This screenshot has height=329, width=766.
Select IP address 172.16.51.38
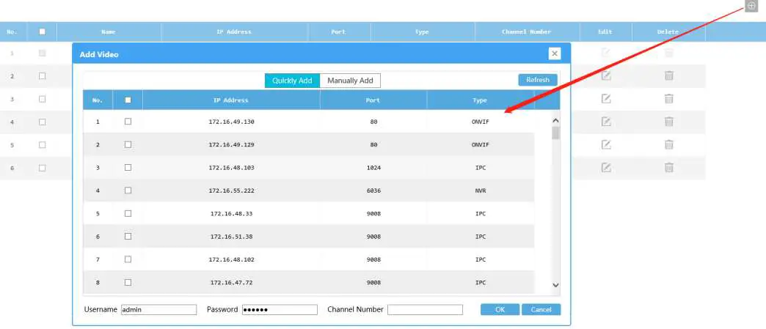point(232,236)
